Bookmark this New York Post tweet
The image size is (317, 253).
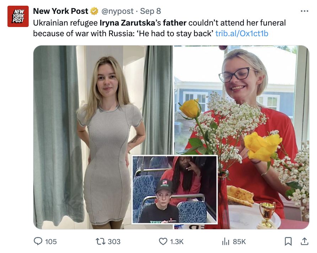click(x=288, y=242)
